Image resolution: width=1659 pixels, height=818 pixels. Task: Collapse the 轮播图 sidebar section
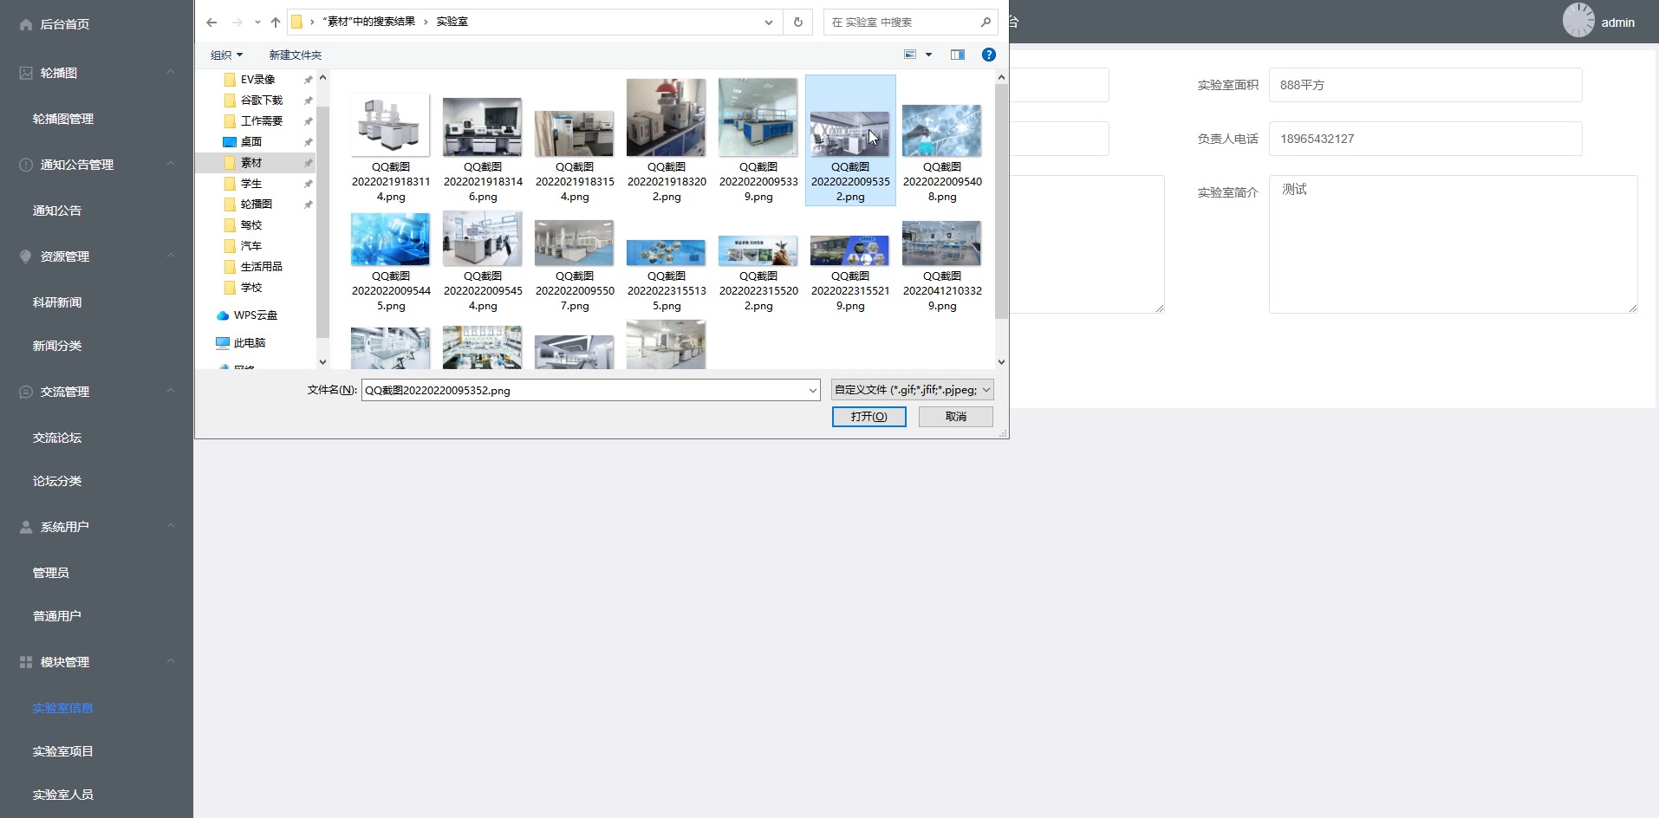pos(171,73)
